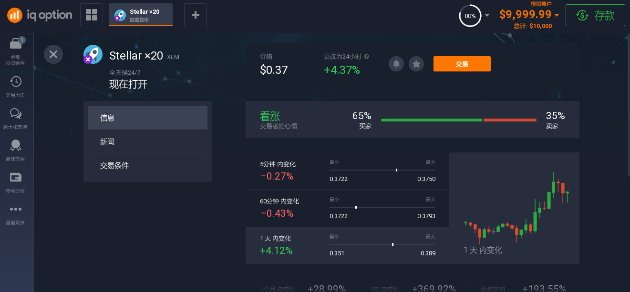Viewport: 630px width, 292px height.
Task: Select the 60分钟 内变化 row
Action: 347,208
